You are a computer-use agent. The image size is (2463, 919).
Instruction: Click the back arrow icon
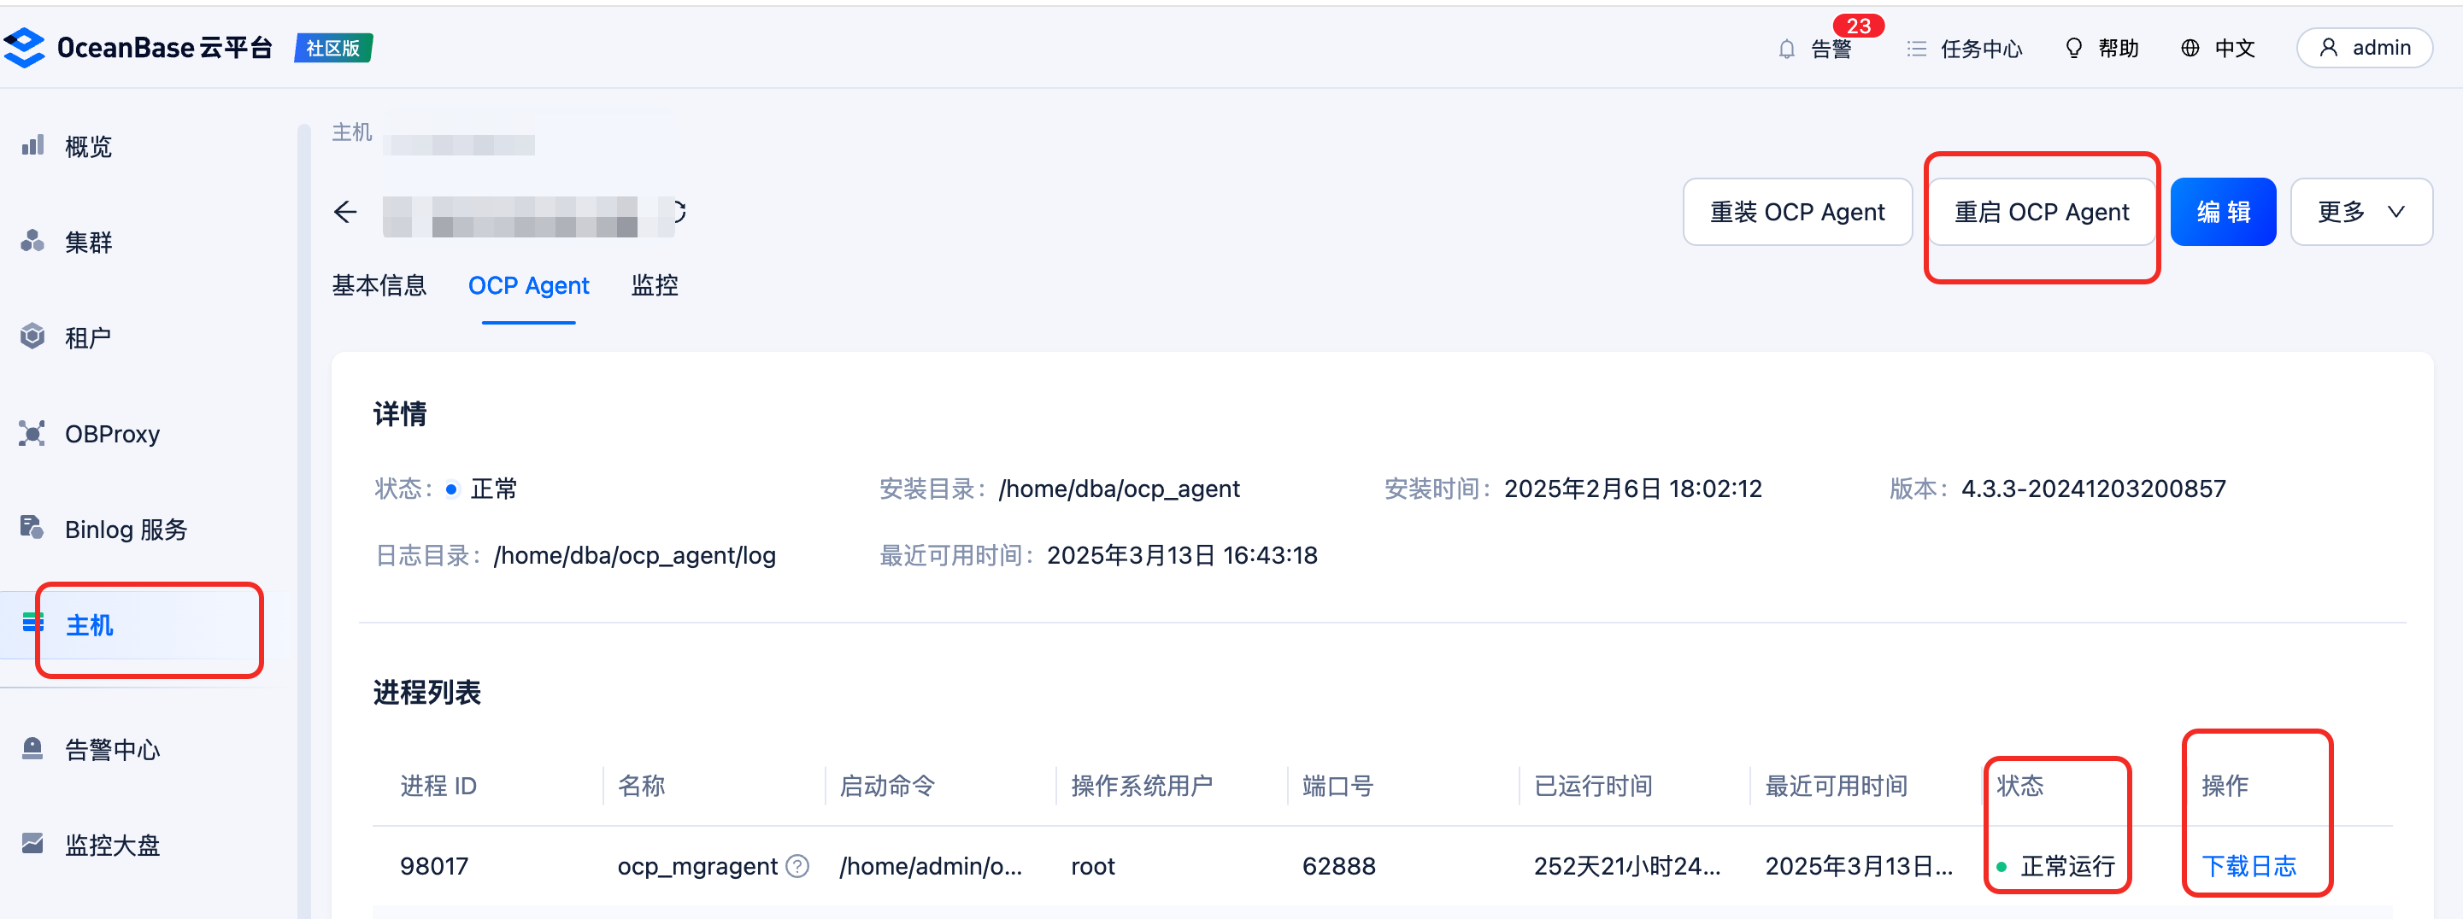pyautogui.click(x=345, y=212)
